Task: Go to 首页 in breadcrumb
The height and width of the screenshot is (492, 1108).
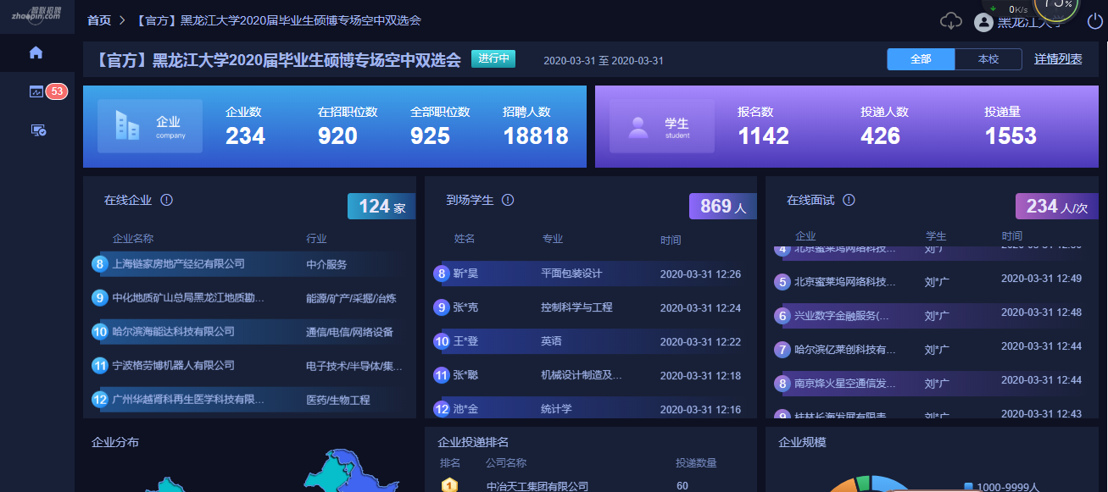Action: [x=99, y=20]
